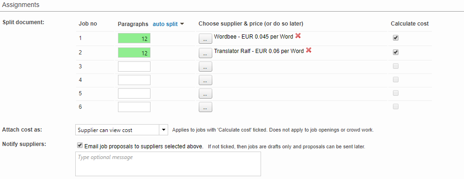Choose a supplier for job 4
464x179 pixels.
[x=205, y=80]
